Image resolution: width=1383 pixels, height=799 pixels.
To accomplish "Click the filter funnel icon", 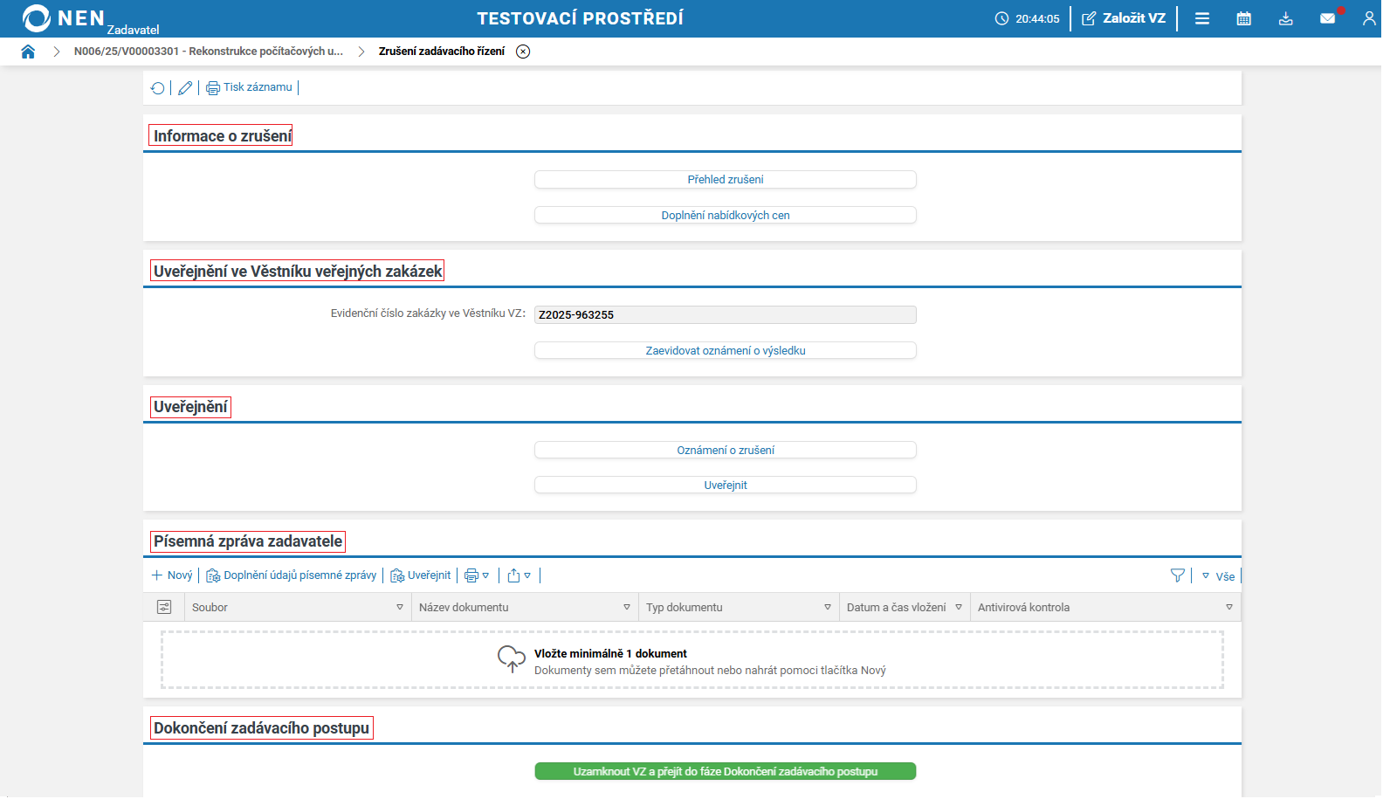I will (x=1178, y=575).
